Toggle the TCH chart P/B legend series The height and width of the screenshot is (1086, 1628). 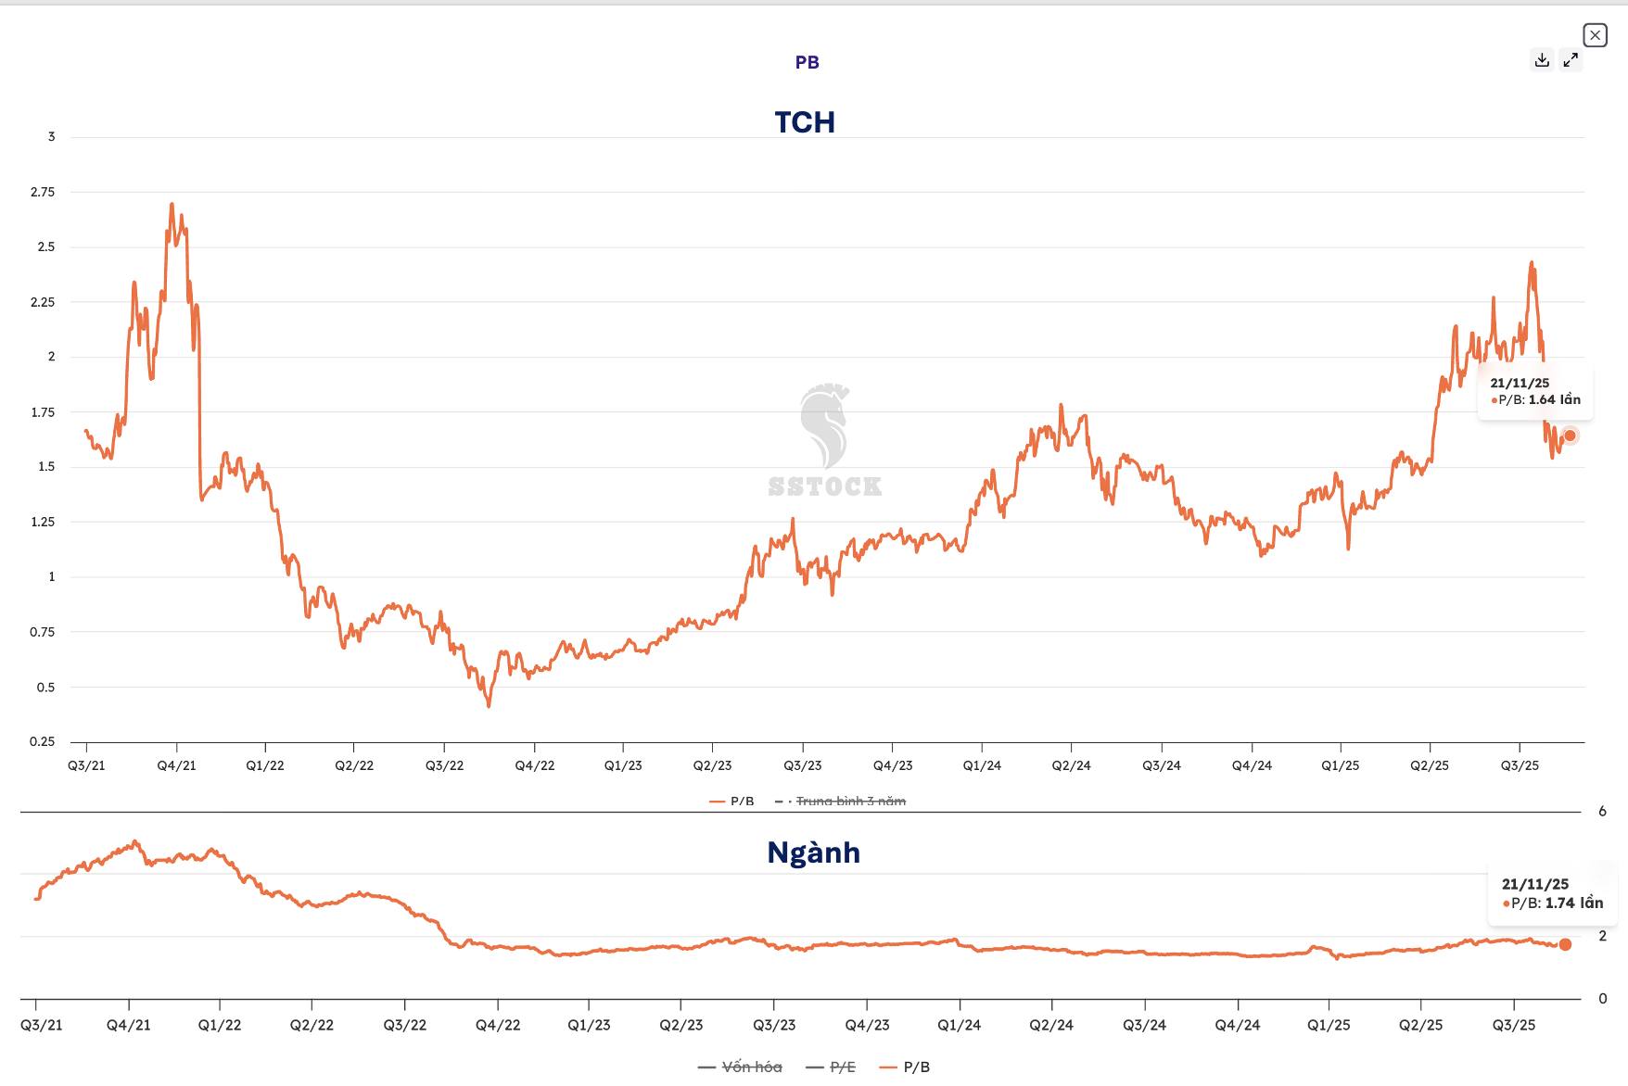click(x=732, y=801)
